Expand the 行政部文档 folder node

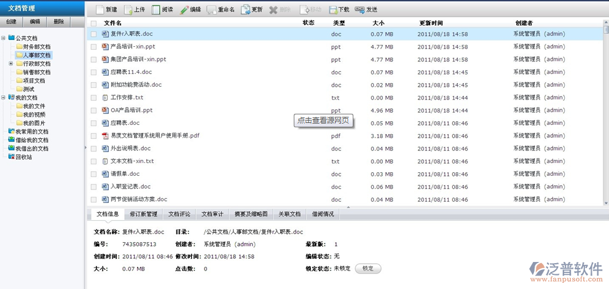click(11, 63)
